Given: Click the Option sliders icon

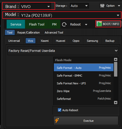Looking at the screenshot, I should click(102, 6).
